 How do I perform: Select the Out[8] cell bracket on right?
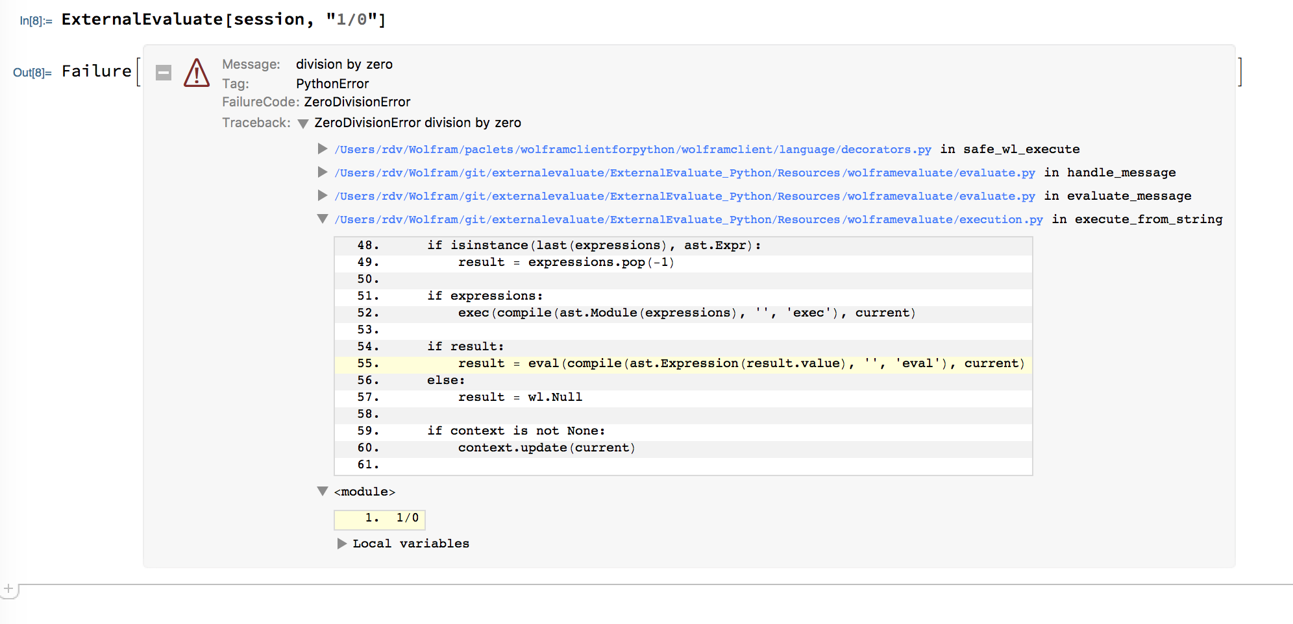point(1239,71)
